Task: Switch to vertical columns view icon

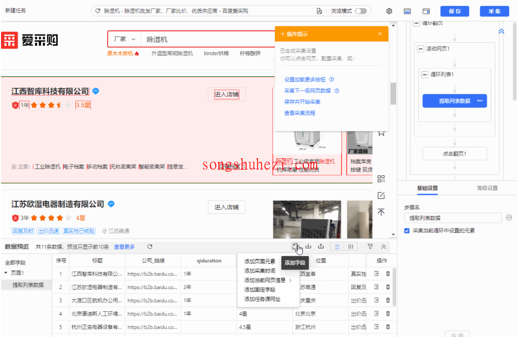Action: pos(350,246)
